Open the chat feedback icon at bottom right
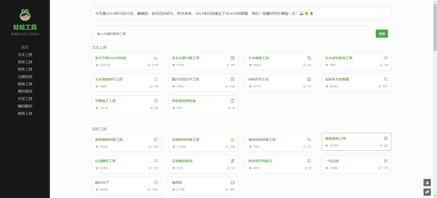This screenshot has height=198, width=437. coord(427,192)
